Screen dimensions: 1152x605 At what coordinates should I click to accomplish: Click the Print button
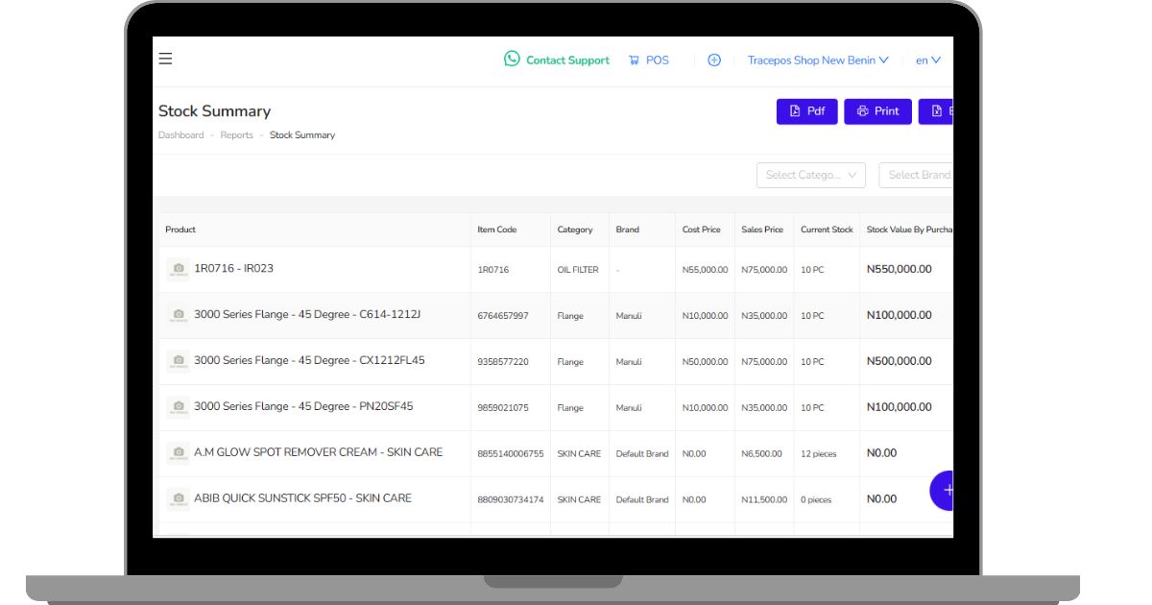coord(877,111)
